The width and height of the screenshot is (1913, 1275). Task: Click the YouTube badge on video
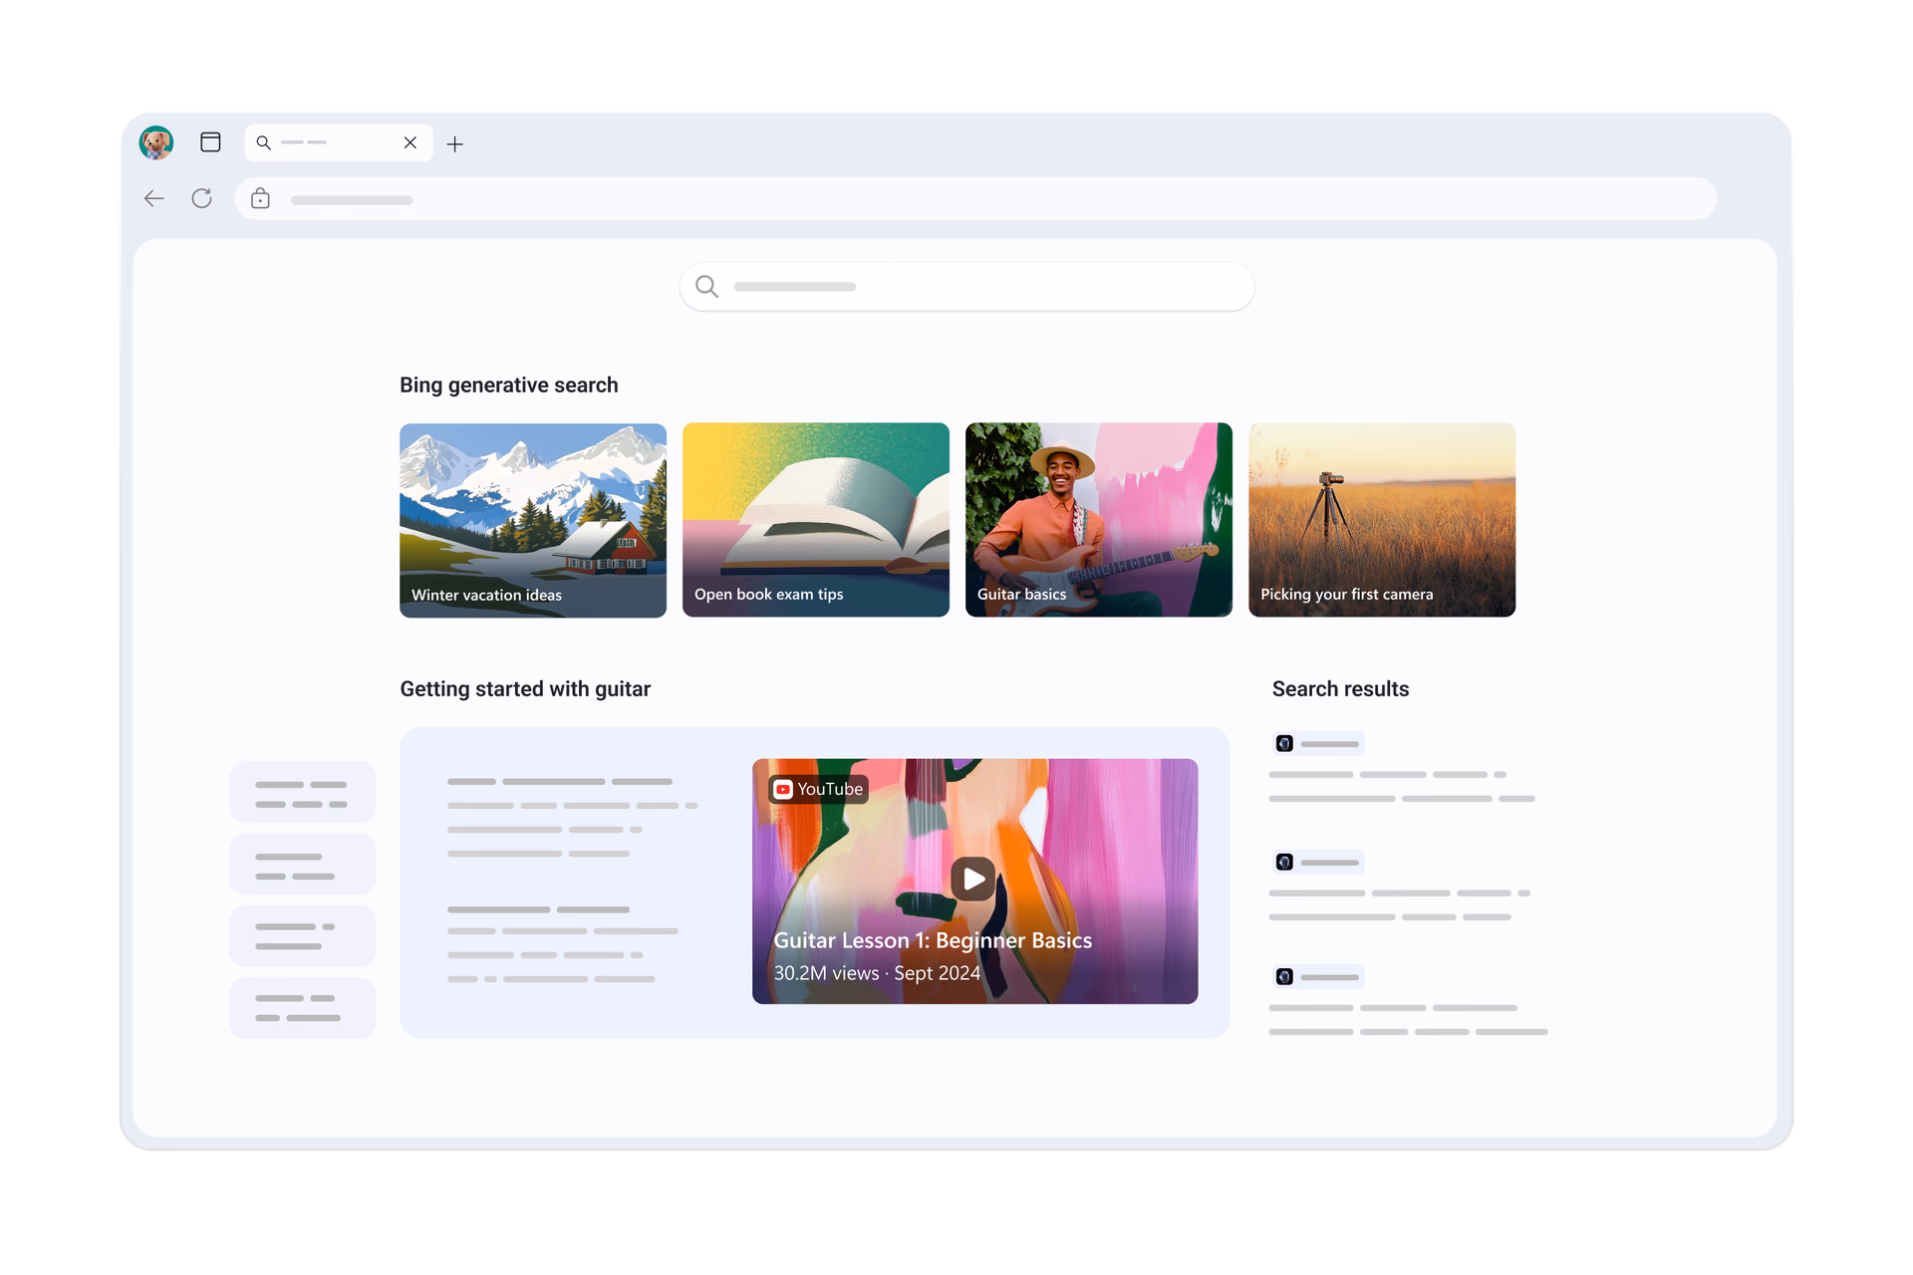pyautogui.click(x=819, y=789)
